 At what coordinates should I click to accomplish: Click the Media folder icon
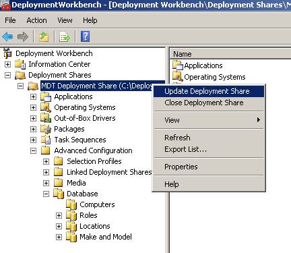point(59,183)
